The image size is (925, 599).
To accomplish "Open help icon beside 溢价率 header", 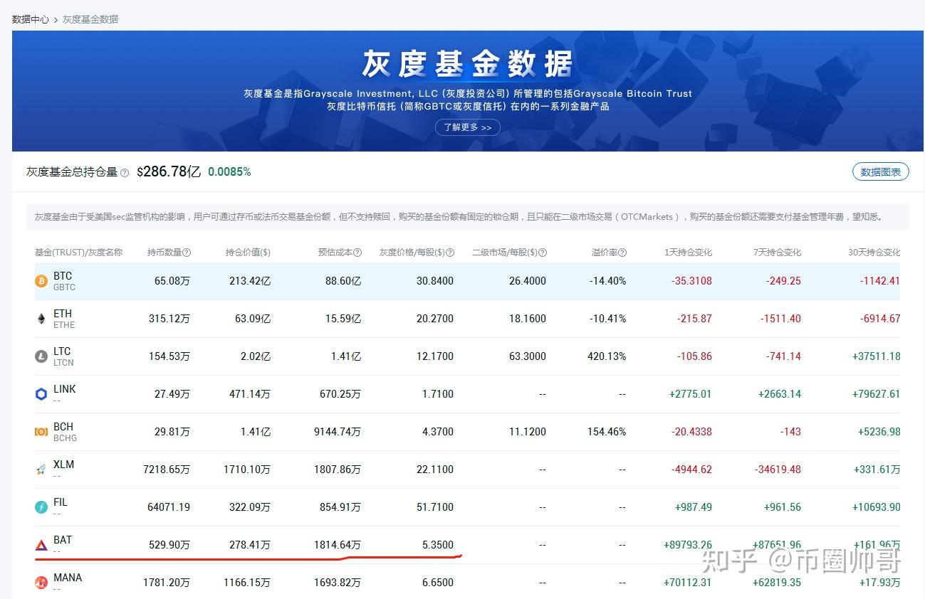I will click(x=622, y=253).
